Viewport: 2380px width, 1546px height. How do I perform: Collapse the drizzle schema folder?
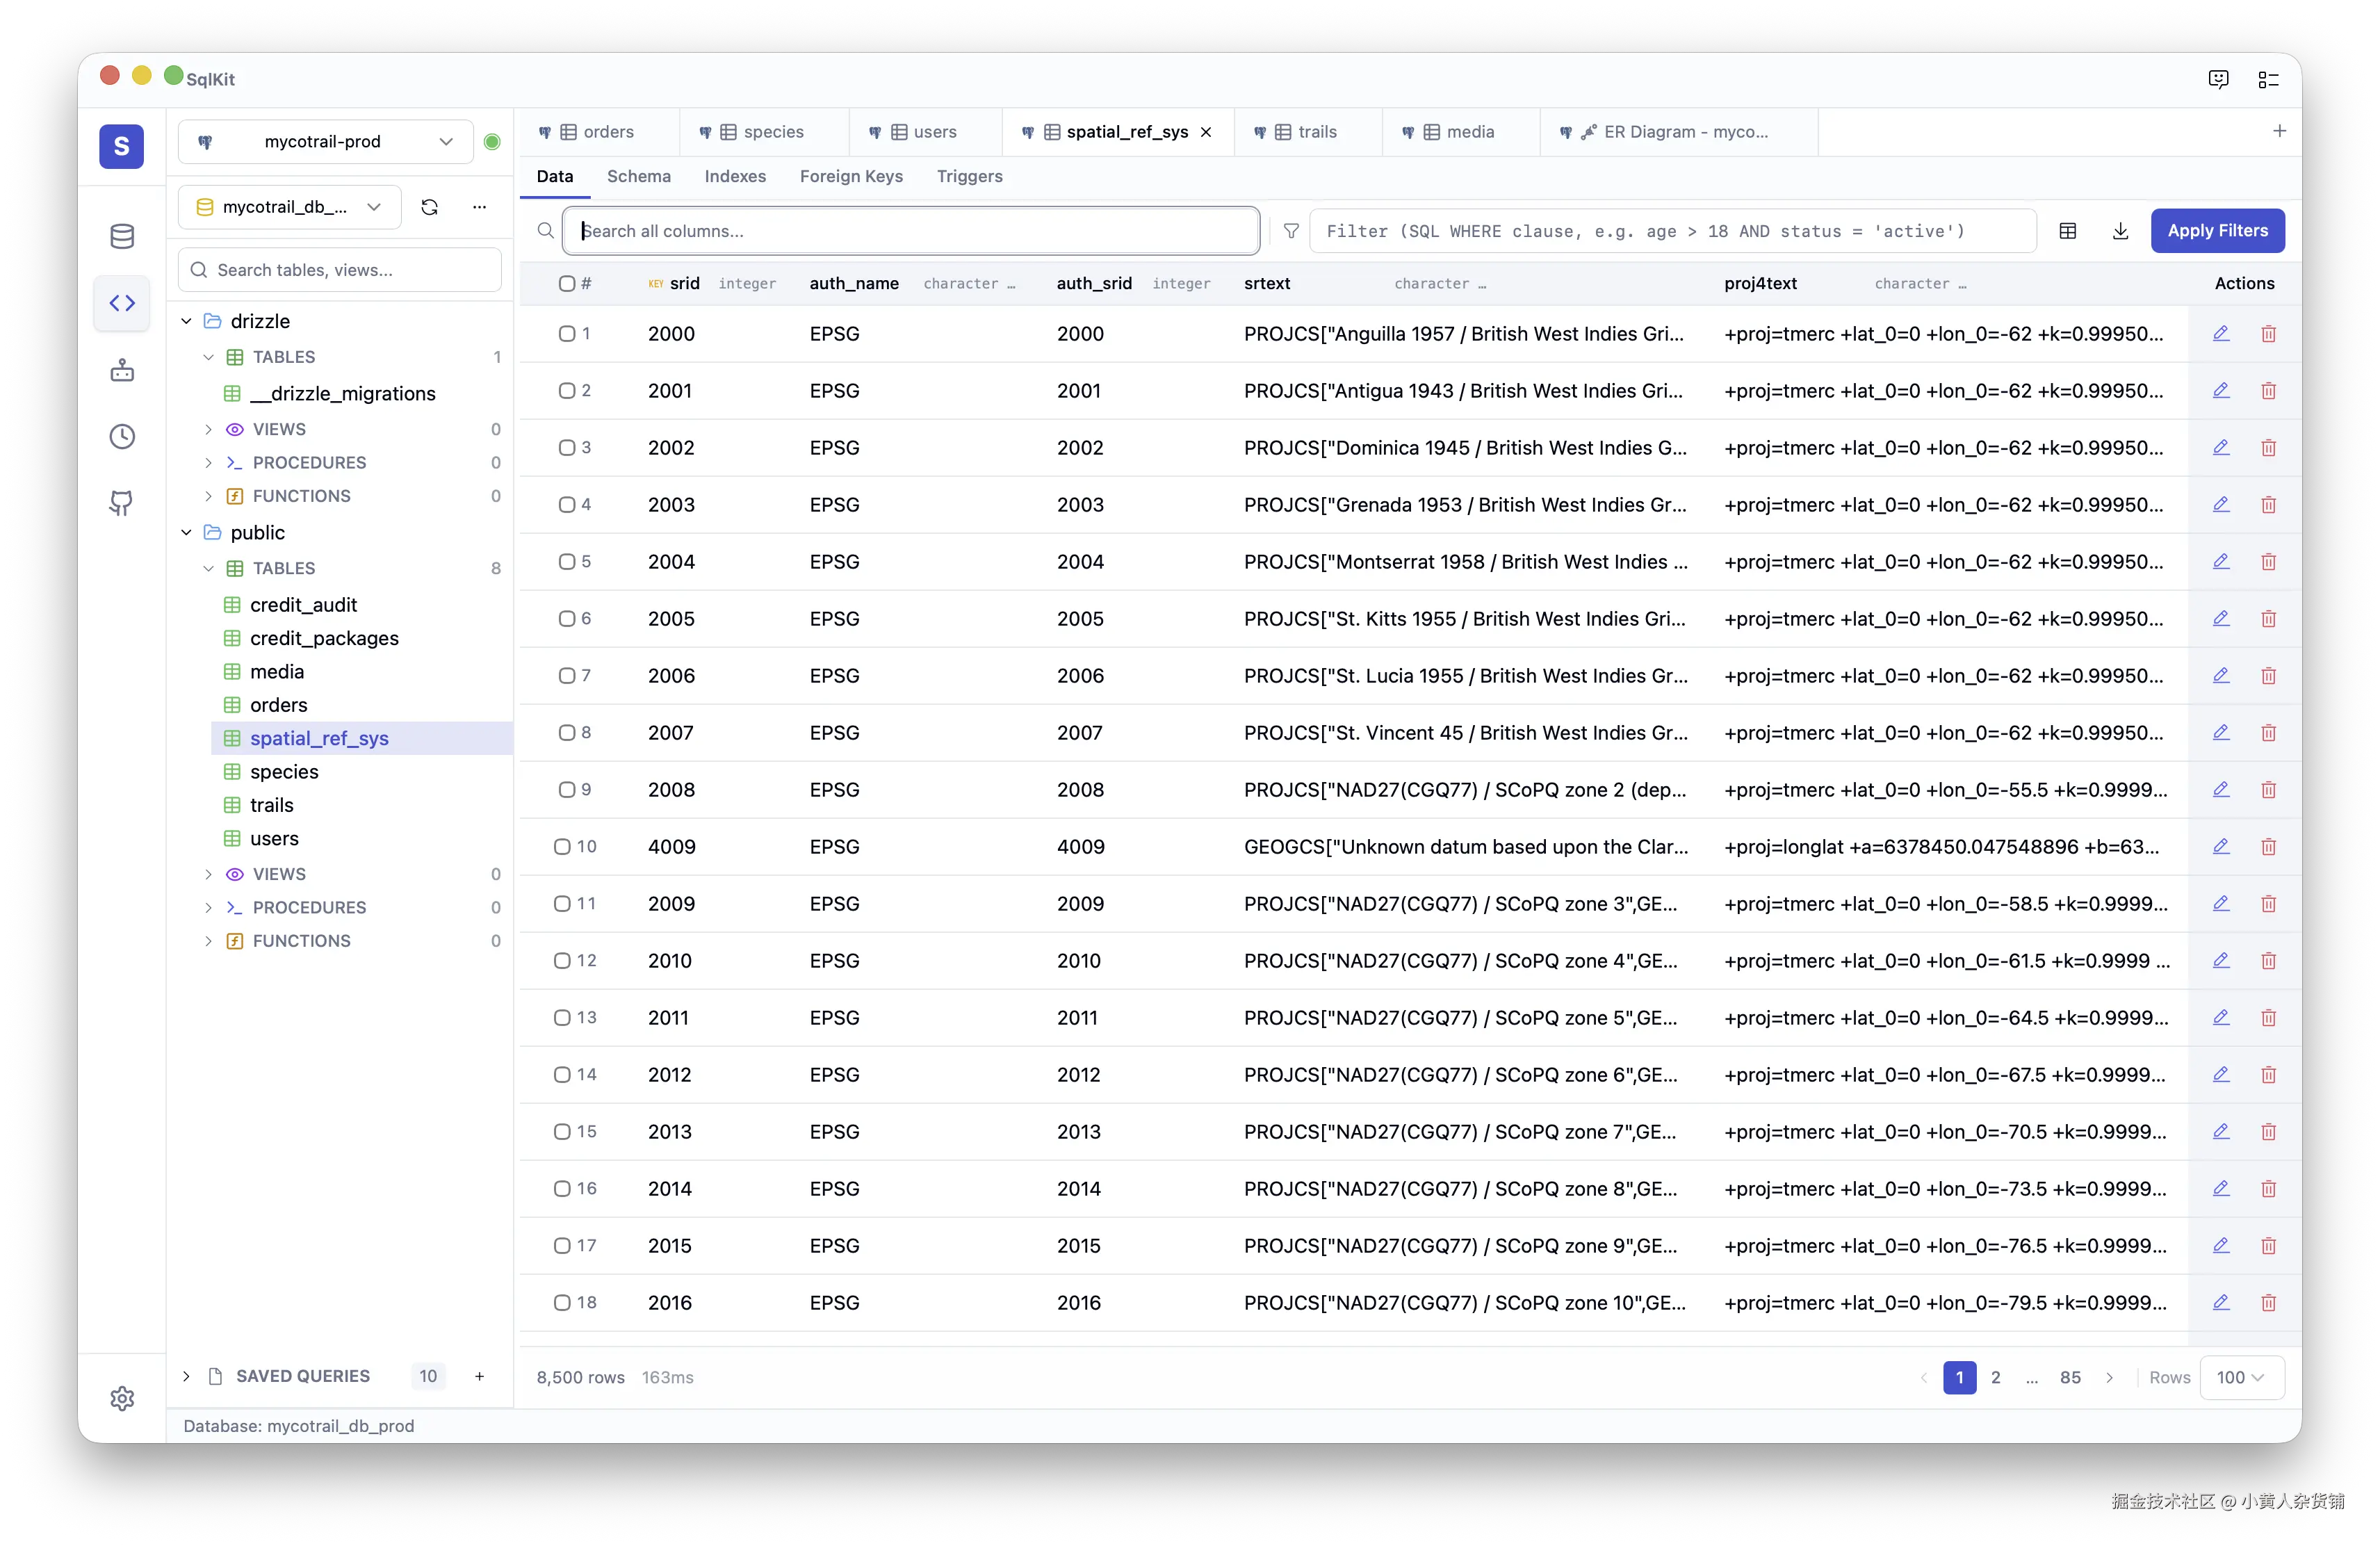pyautogui.click(x=186, y=321)
